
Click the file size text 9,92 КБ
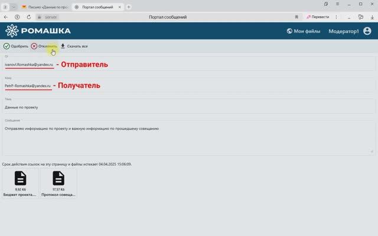[20, 189]
